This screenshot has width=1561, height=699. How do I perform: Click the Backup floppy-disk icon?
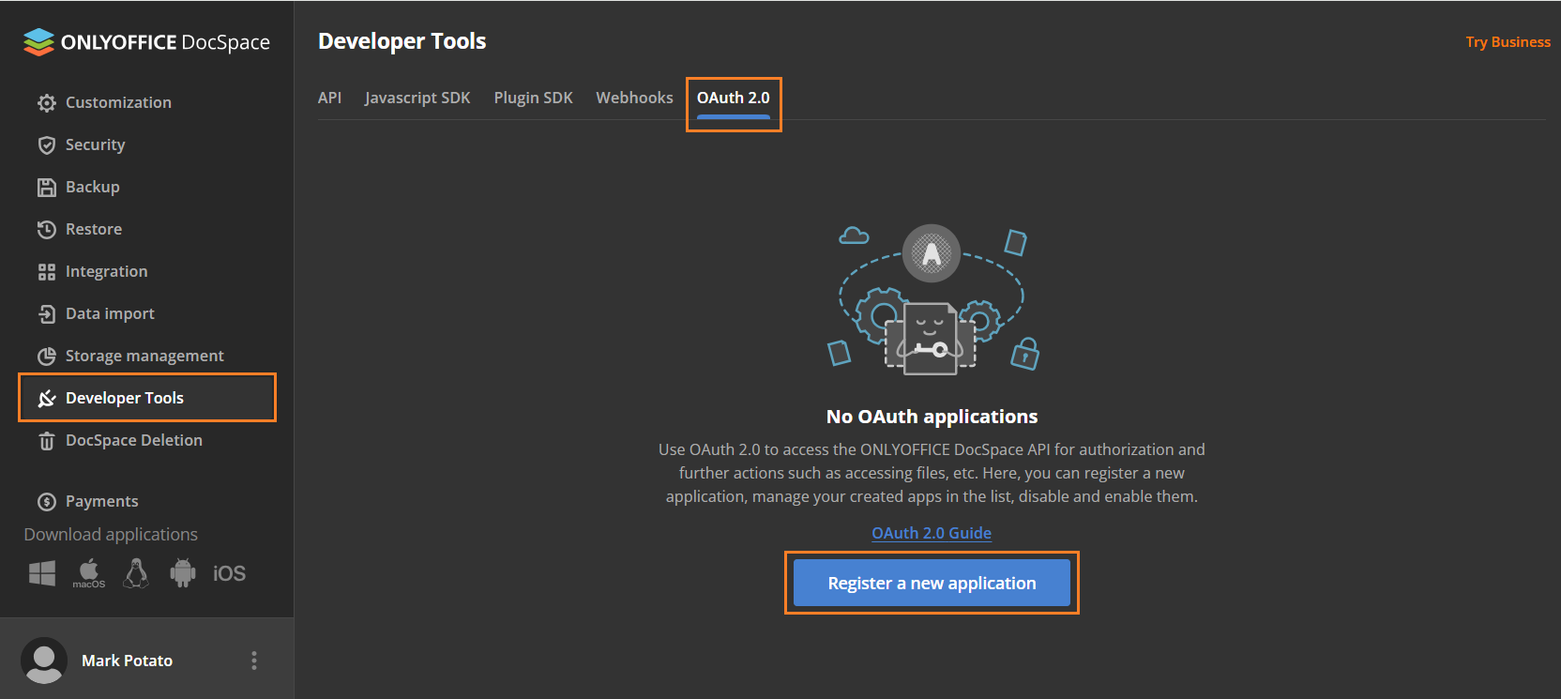tap(47, 188)
